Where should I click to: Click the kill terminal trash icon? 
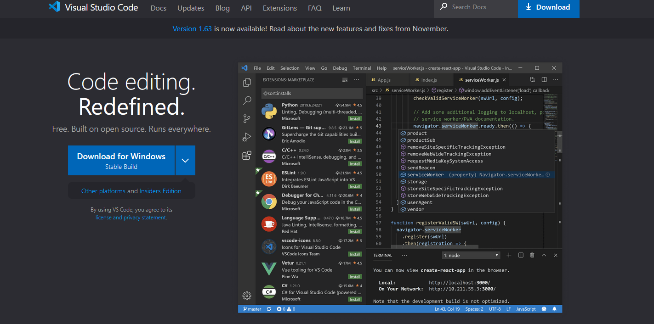point(532,255)
